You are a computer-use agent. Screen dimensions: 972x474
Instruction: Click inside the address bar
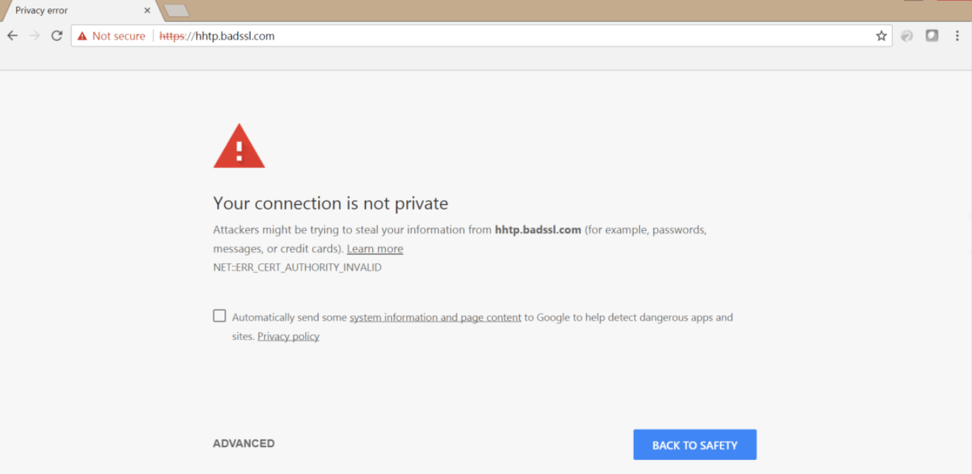pyautogui.click(x=424, y=35)
